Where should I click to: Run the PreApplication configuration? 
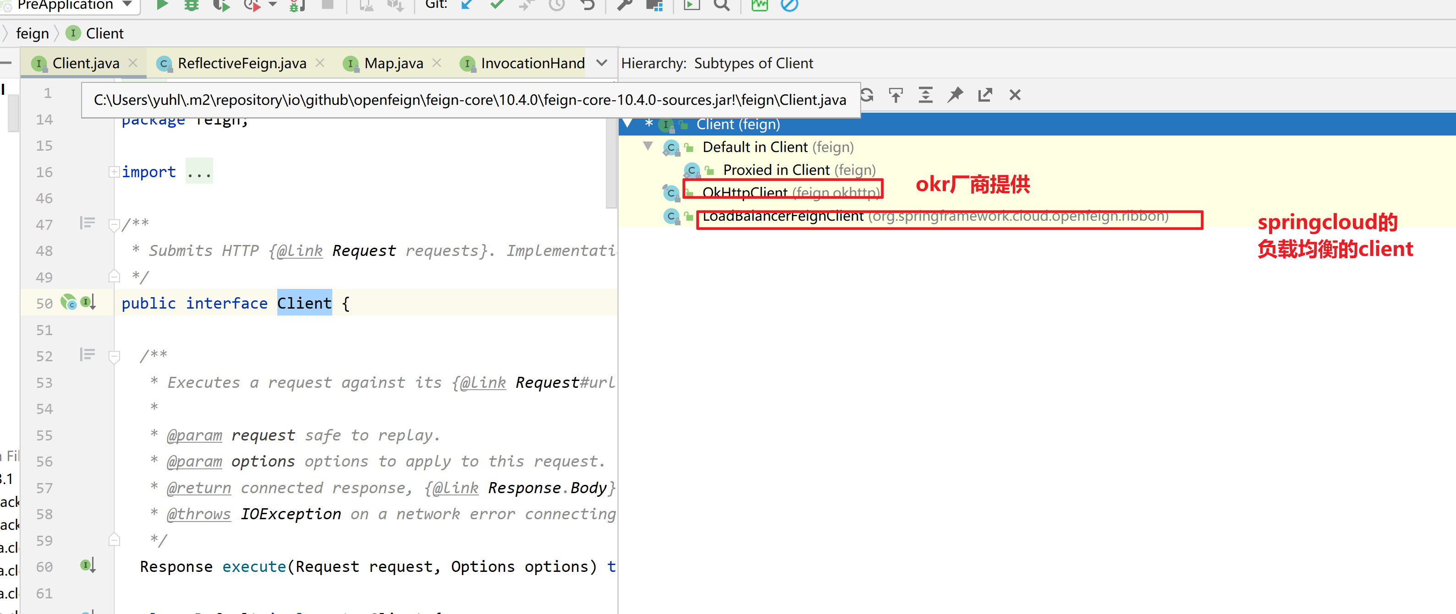pyautogui.click(x=162, y=5)
